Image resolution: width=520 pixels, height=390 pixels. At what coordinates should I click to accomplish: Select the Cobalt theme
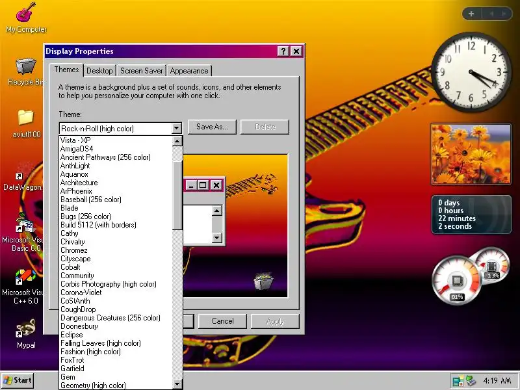coord(116,267)
